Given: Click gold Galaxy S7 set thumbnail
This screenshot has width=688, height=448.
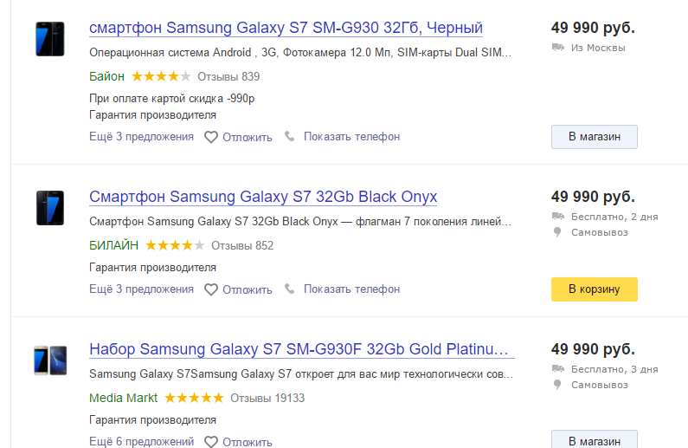Looking at the screenshot, I should [x=50, y=360].
